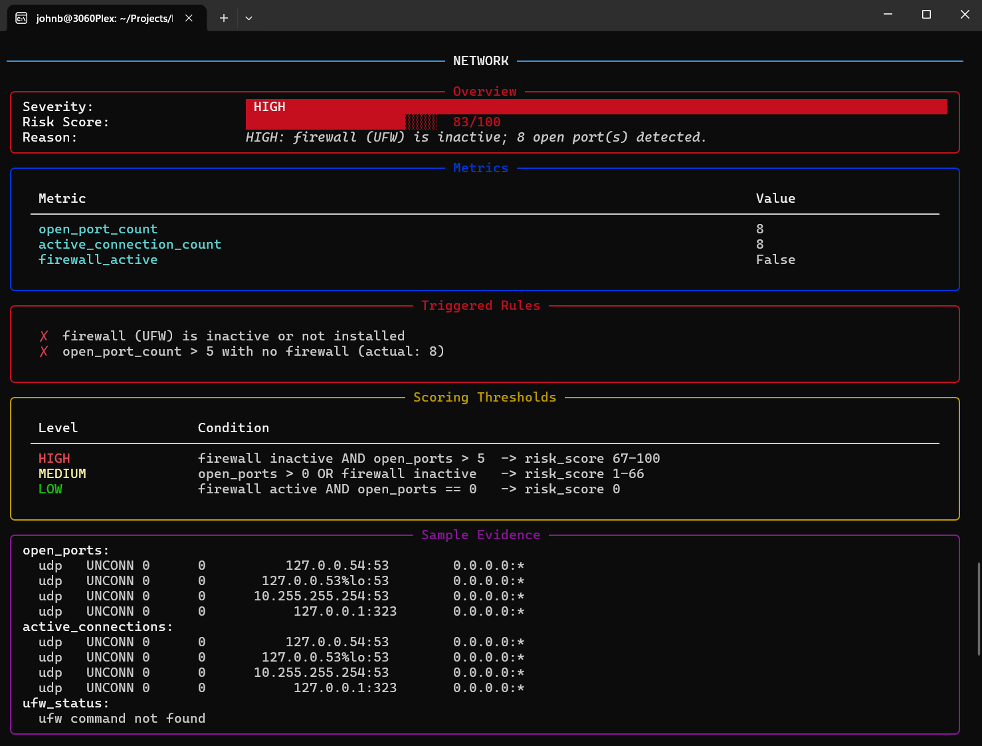Screen dimensions: 982x746
Task: Click the active_connection_count metric
Action: (130, 245)
